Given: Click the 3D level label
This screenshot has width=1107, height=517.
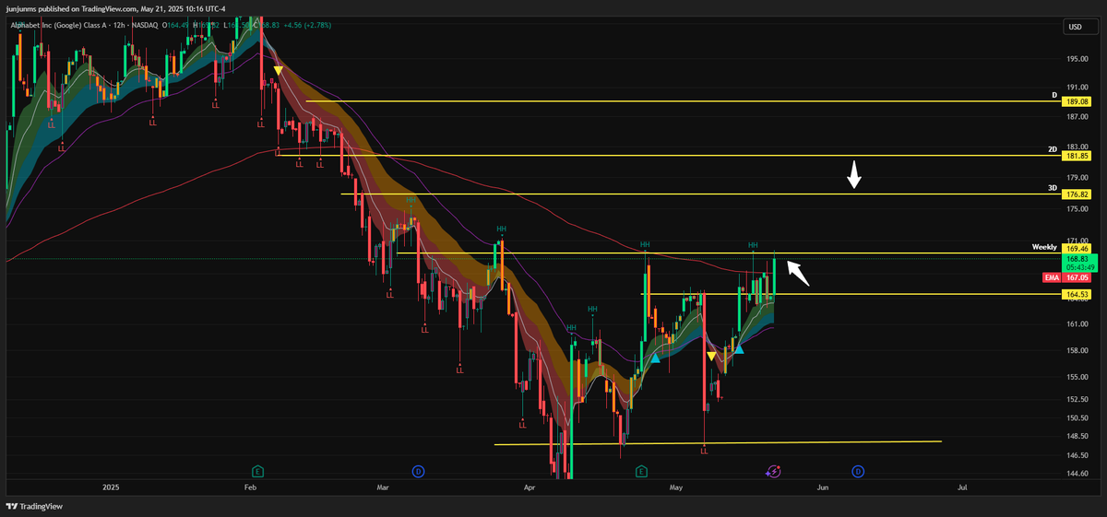Looking at the screenshot, I should (x=1052, y=188).
